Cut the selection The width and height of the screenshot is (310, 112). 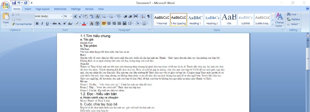point(15,14)
